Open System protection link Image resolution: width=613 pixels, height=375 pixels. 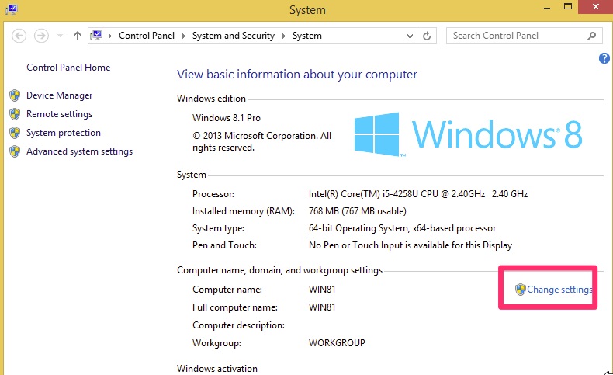(64, 133)
